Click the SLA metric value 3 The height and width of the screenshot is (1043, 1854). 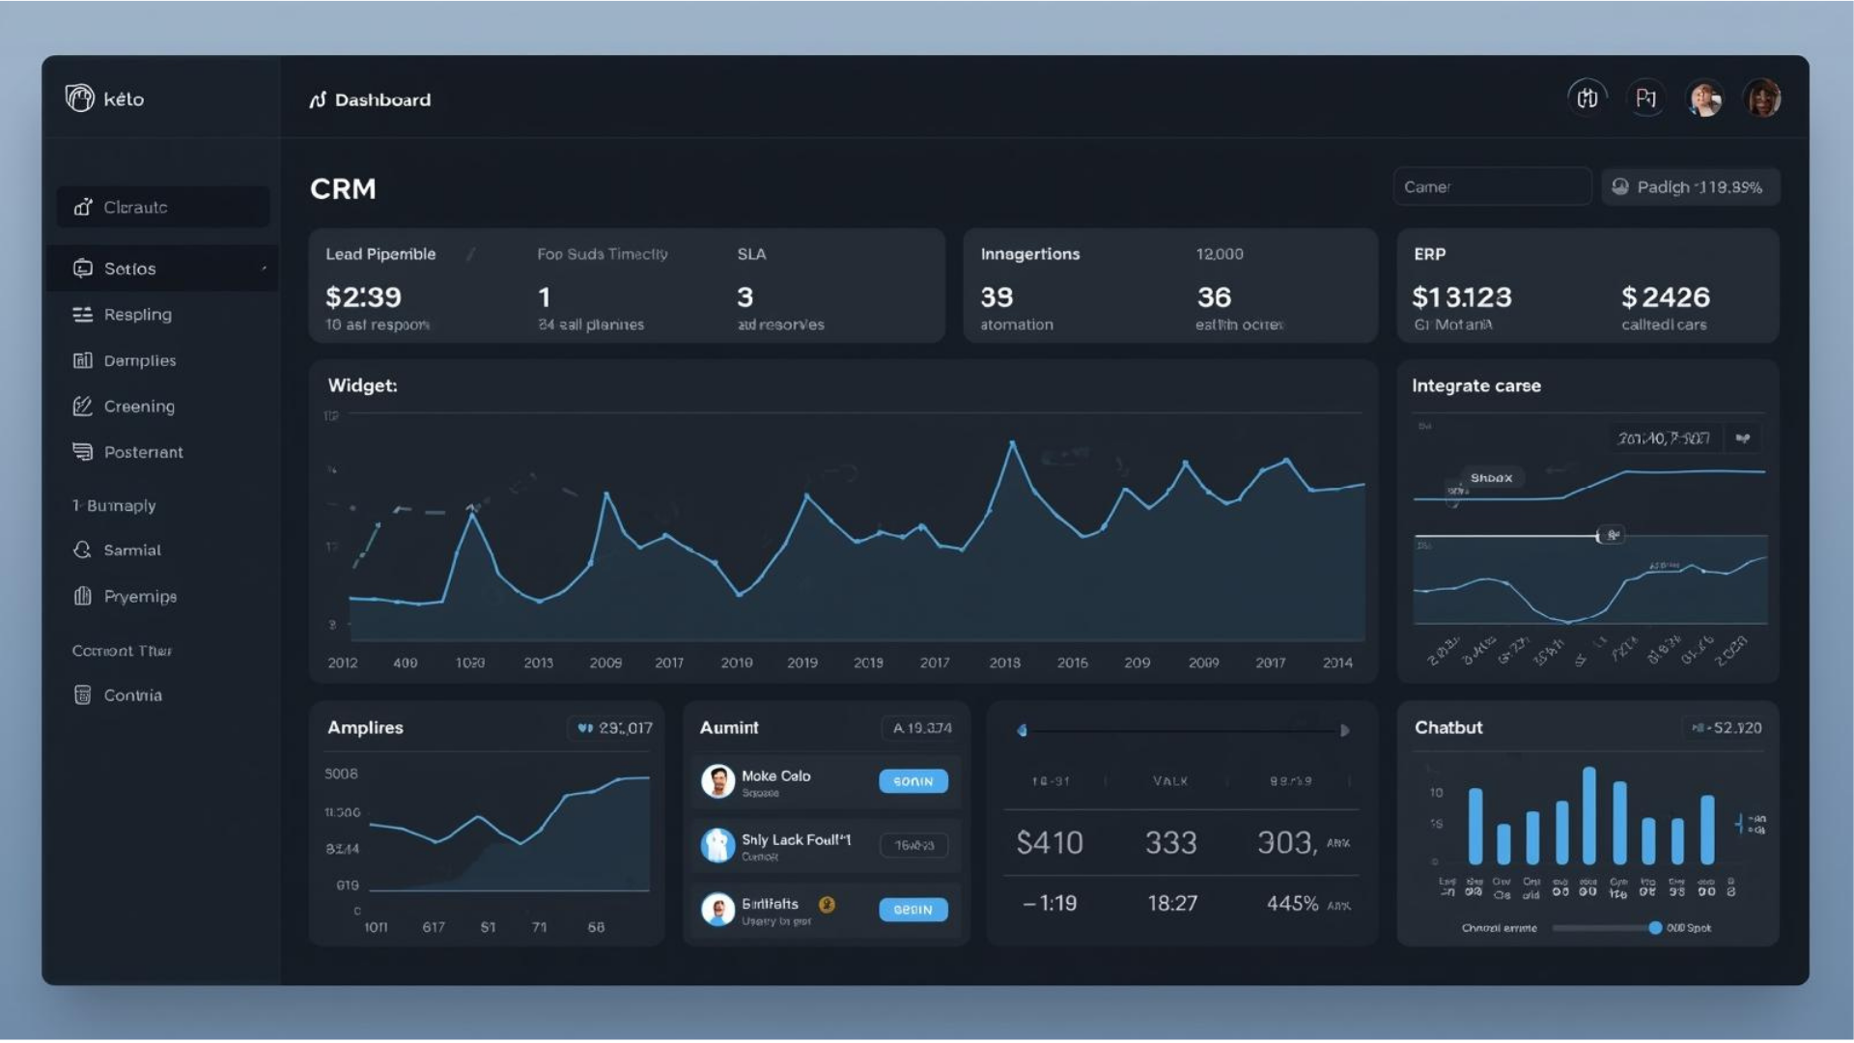tap(745, 296)
